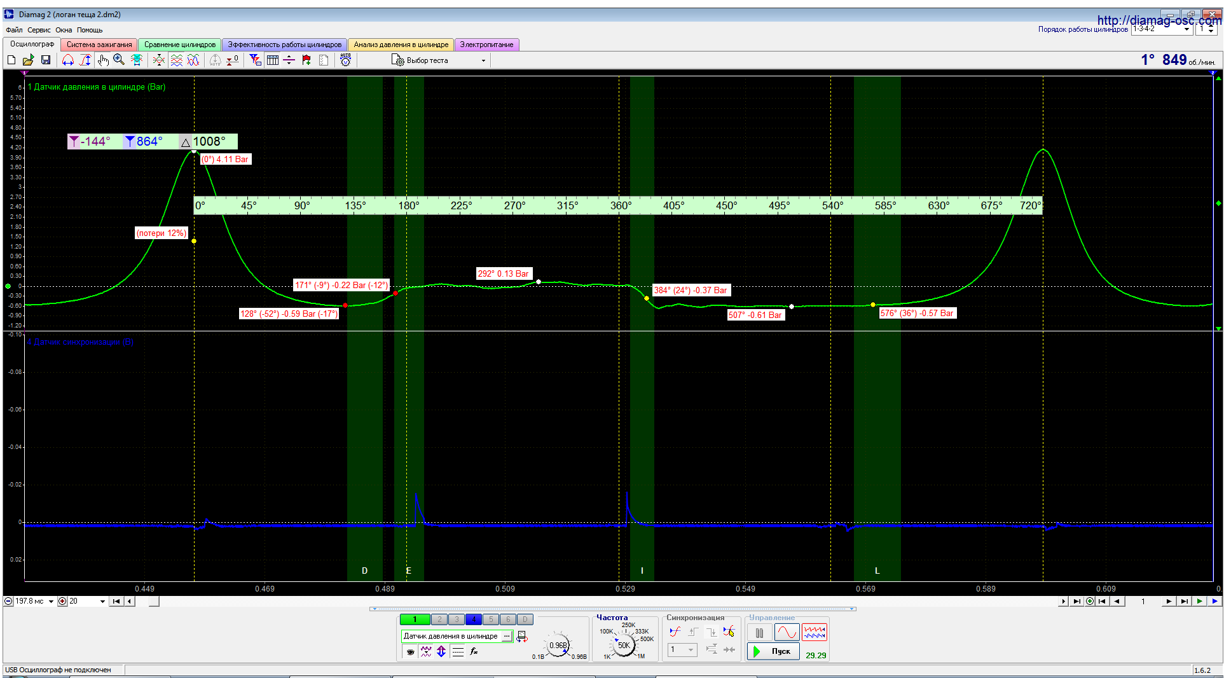Screen dimensions: 1231x678
Task: Open the Файл menu
Action: pyautogui.click(x=14, y=30)
